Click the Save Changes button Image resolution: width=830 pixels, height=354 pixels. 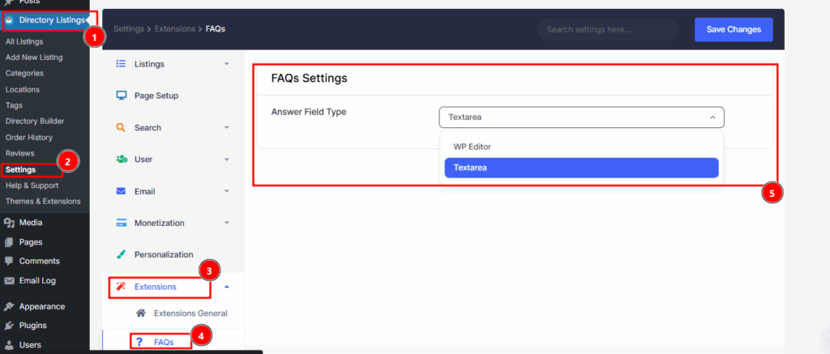click(734, 29)
